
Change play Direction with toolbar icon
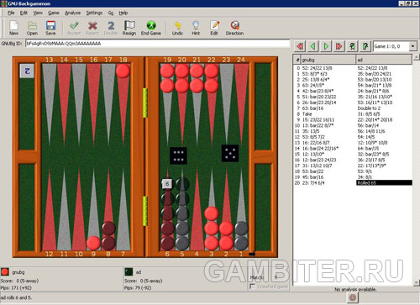(234, 28)
